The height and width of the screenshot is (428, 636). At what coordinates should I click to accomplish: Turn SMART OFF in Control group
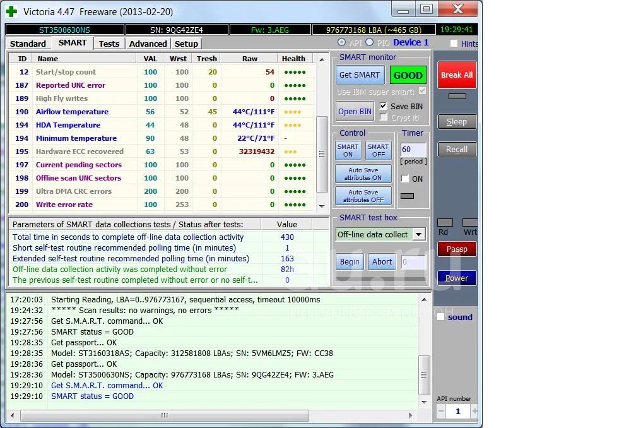pyautogui.click(x=379, y=150)
